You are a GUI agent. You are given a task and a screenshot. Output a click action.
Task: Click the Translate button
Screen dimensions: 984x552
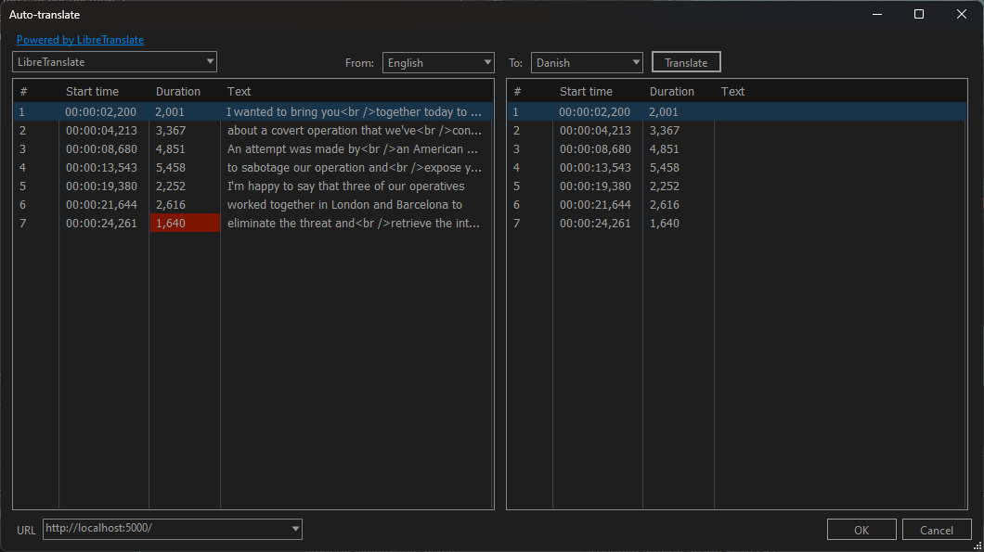686,62
